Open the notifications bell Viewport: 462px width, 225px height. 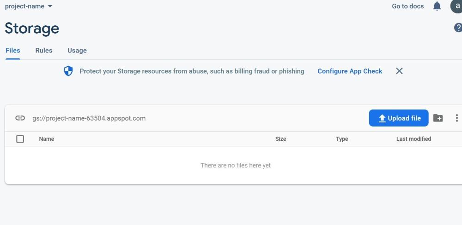(x=437, y=6)
